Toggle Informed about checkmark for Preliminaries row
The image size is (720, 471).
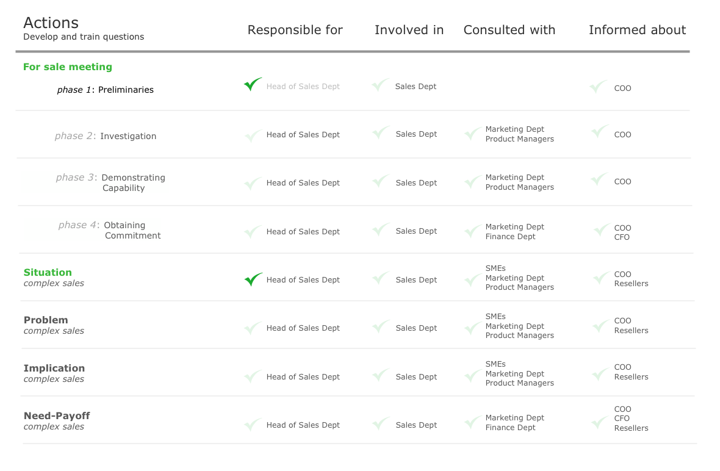[599, 87]
